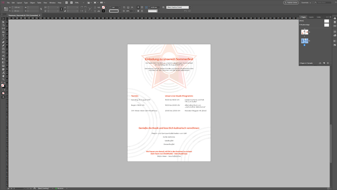Collapse the Pages panel with double arrows
The width and height of the screenshot is (337, 190).
pyautogui.click(x=327, y=17)
